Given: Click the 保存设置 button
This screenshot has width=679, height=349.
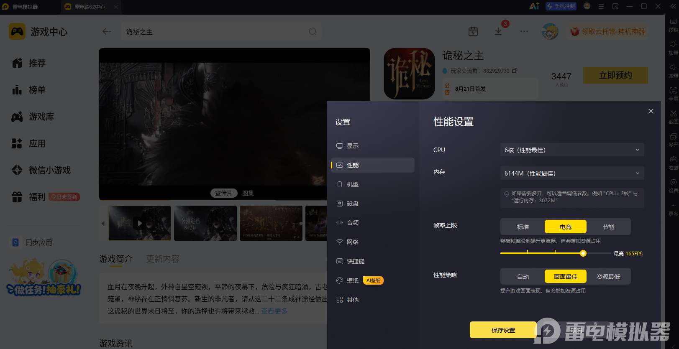Looking at the screenshot, I should pos(503,330).
